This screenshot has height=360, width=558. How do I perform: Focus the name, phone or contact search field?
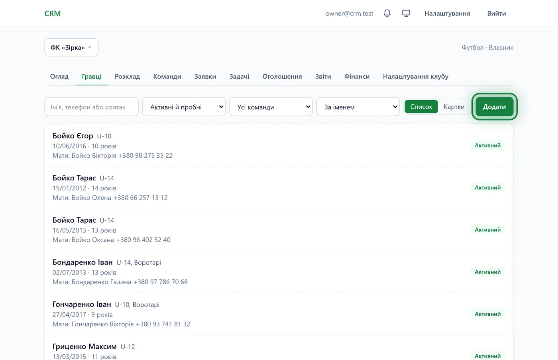91,107
